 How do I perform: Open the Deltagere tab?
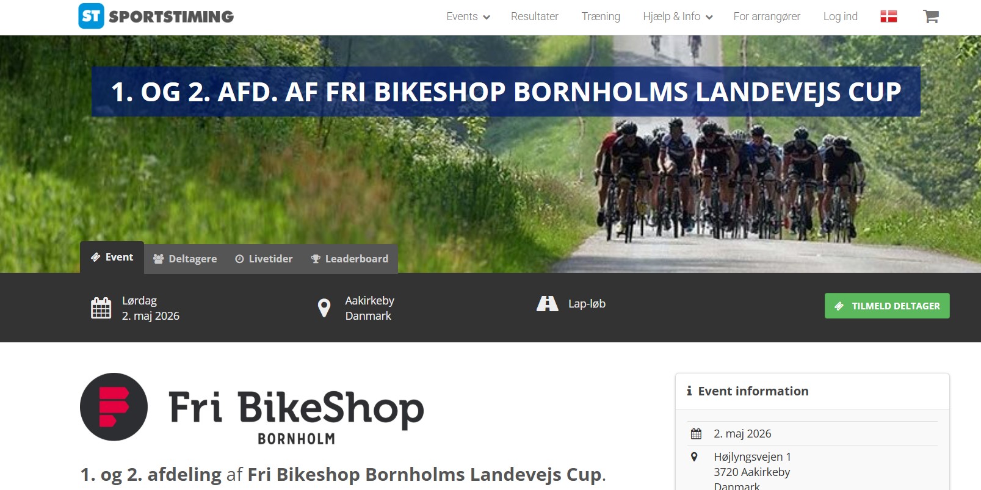click(185, 259)
